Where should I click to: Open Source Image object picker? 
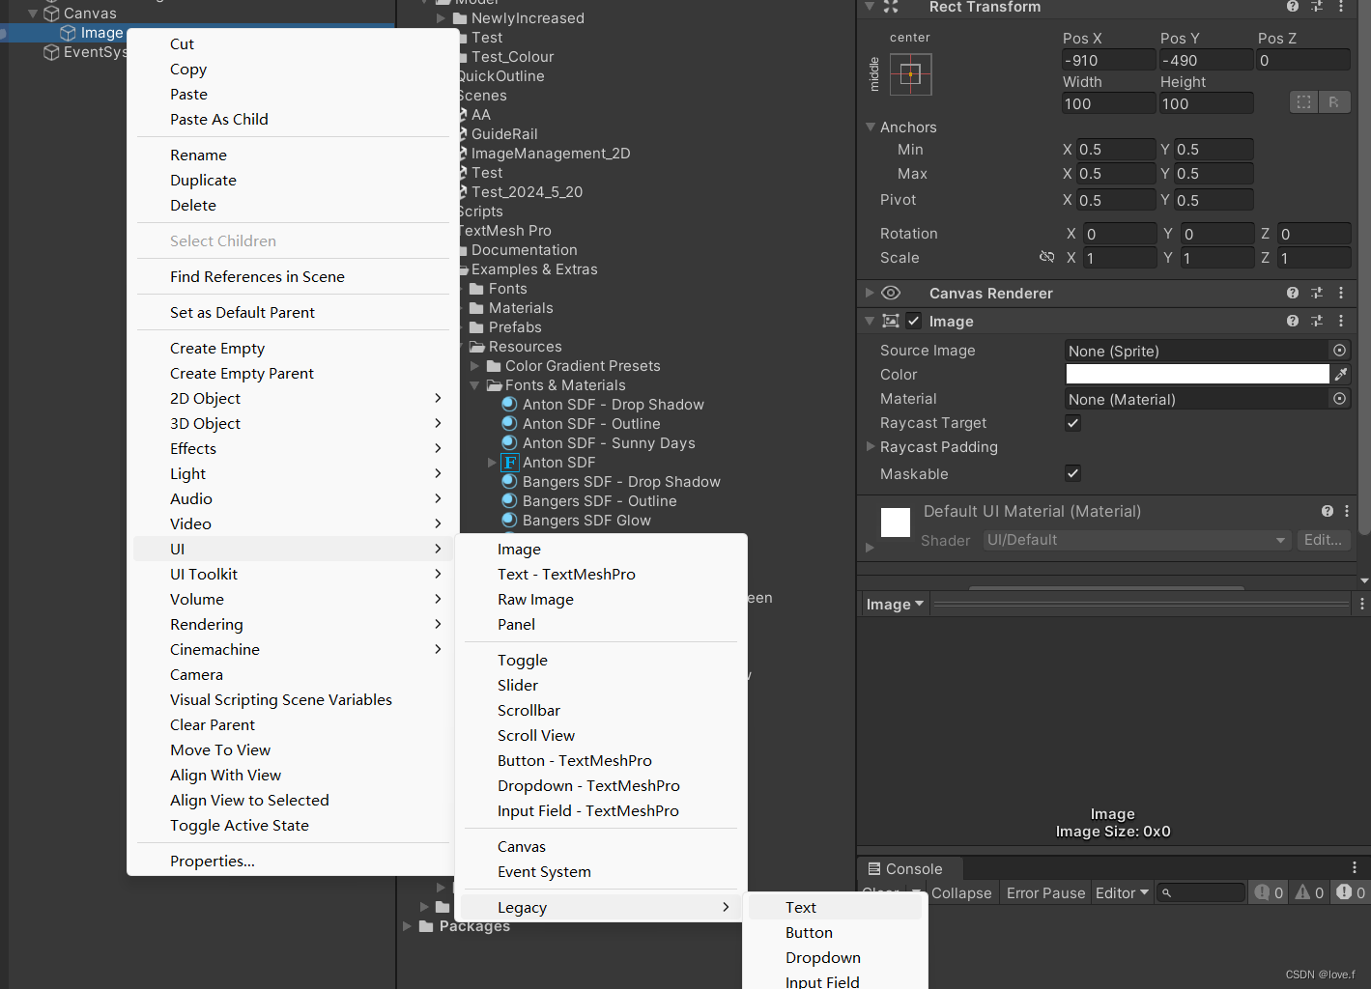pos(1339,351)
